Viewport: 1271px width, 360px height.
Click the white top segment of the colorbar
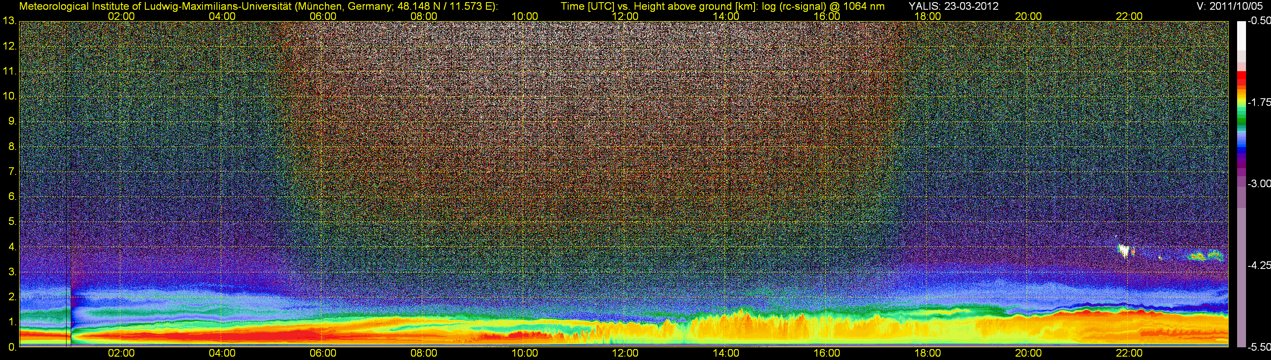(1241, 36)
